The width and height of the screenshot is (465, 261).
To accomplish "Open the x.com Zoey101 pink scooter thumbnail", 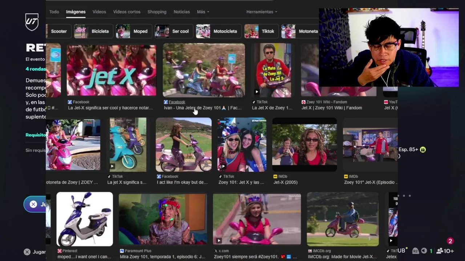I will coord(257,219).
